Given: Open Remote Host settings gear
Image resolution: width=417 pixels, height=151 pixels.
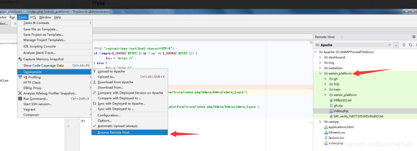Looking at the screenshot, I should coord(414,37).
